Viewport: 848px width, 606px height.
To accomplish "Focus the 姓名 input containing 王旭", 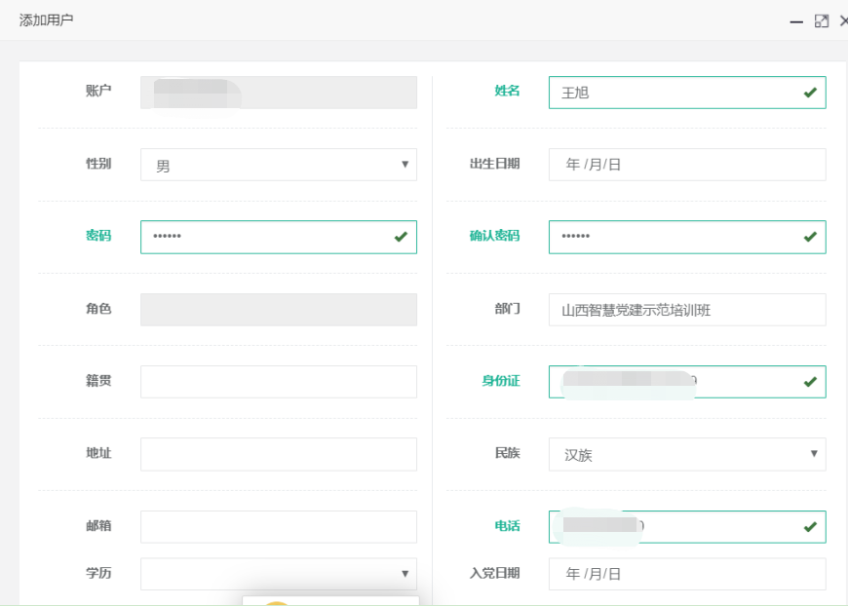I will pyautogui.click(x=673, y=93).
